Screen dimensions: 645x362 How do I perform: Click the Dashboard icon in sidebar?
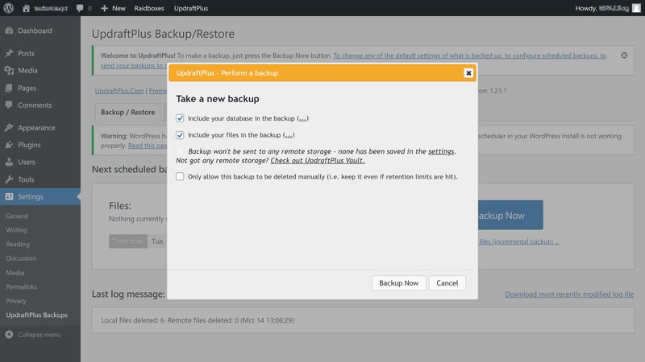9,31
